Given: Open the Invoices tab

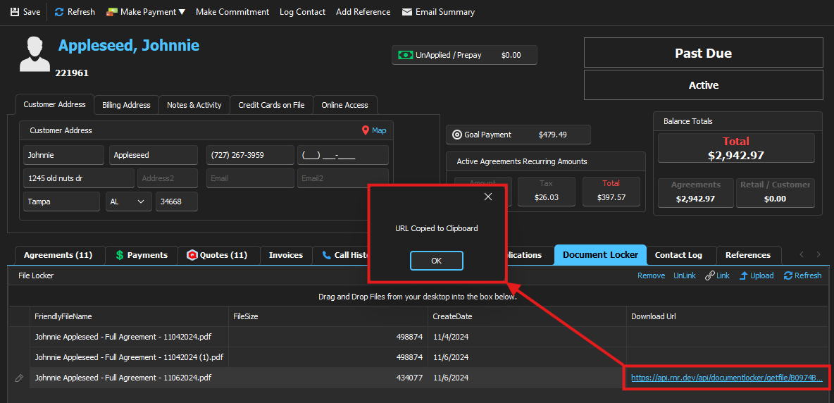Looking at the screenshot, I should pos(285,255).
